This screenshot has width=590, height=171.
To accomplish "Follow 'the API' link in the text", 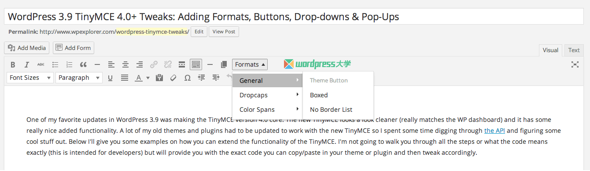I will click(x=494, y=131).
